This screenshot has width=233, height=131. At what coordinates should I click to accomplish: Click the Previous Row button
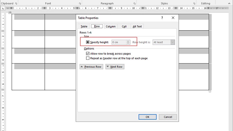pos(91,67)
